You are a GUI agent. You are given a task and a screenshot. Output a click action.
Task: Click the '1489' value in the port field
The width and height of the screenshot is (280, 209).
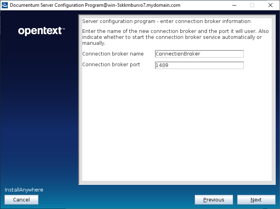pos(162,65)
